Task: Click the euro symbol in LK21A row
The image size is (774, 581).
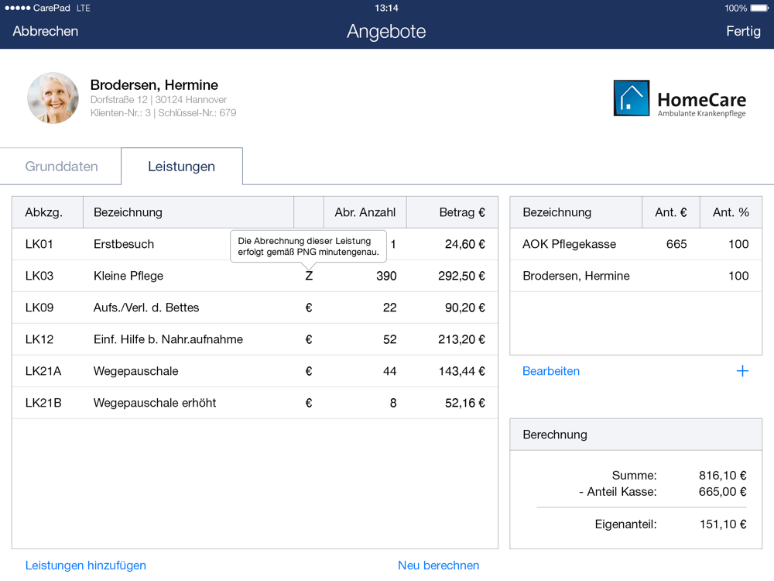Action: [x=309, y=371]
